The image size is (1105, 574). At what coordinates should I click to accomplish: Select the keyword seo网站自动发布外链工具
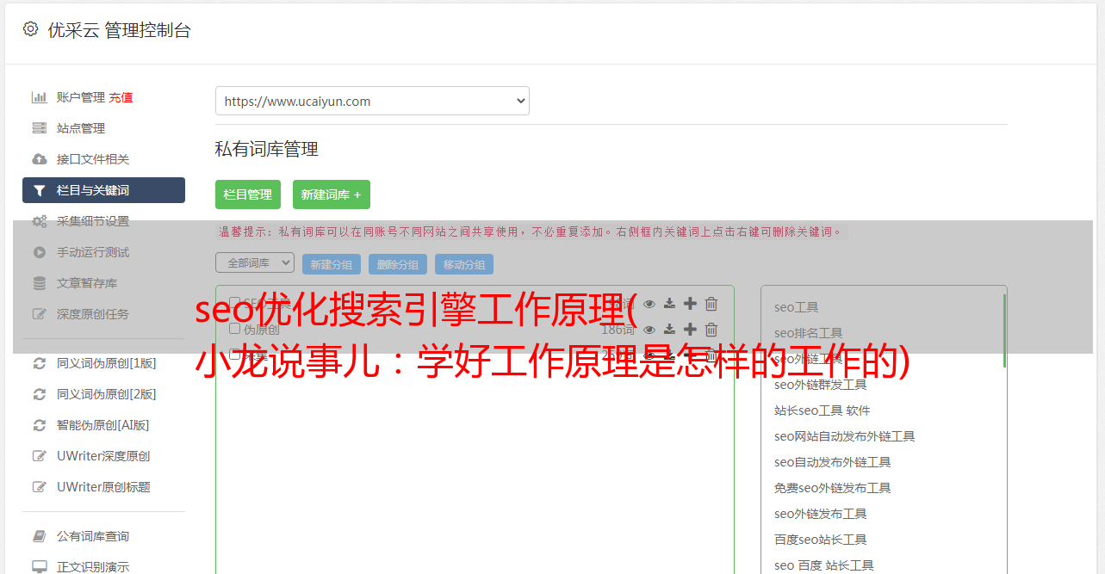(x=845, y=436)
